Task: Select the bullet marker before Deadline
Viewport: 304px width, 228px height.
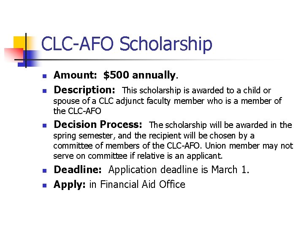Action: point(44,171)
